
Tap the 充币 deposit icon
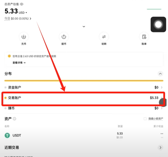tap(24, 37)
